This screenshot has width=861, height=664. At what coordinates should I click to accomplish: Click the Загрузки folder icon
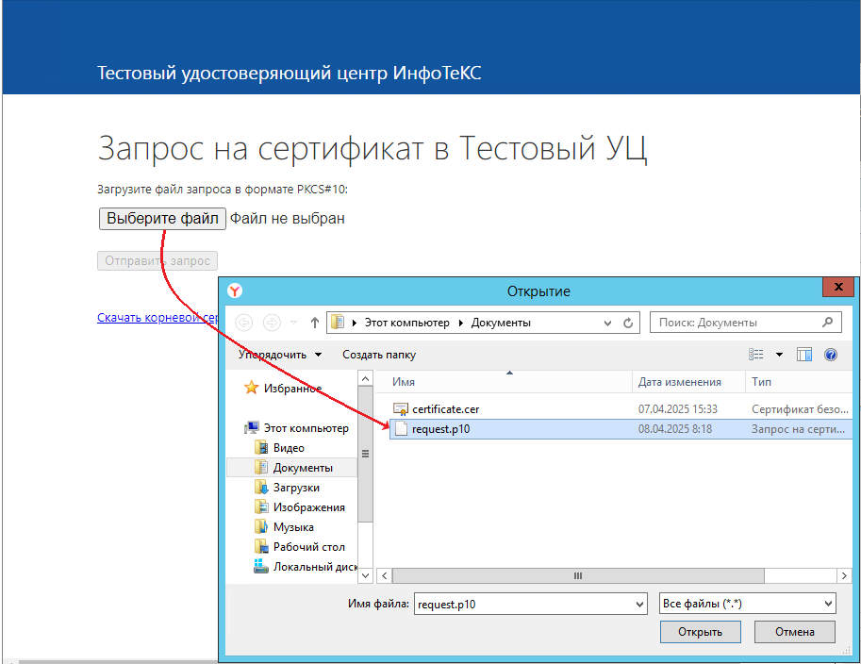(x=261, y=487)
